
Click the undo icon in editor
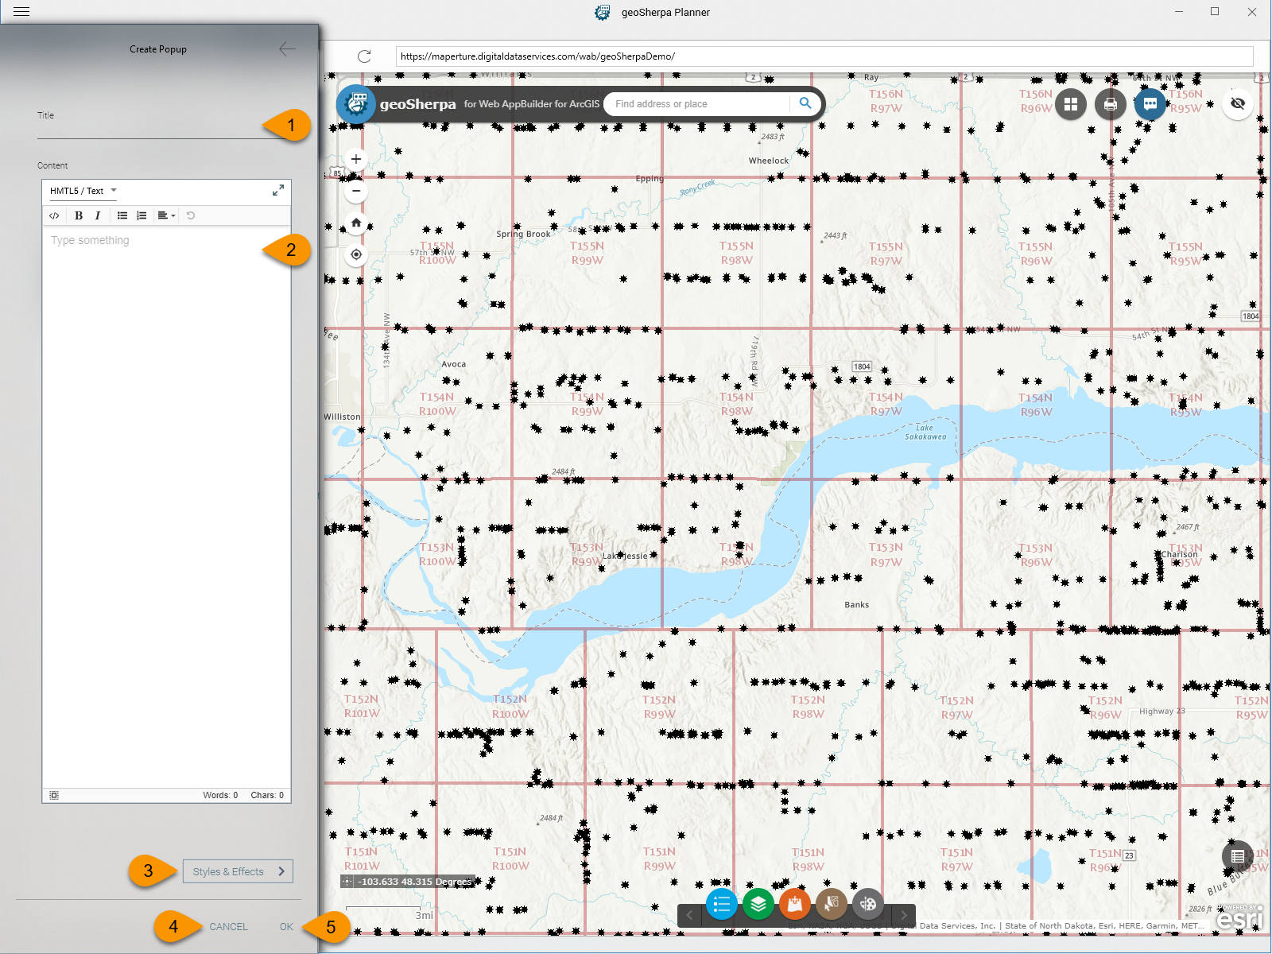[191, 215]
